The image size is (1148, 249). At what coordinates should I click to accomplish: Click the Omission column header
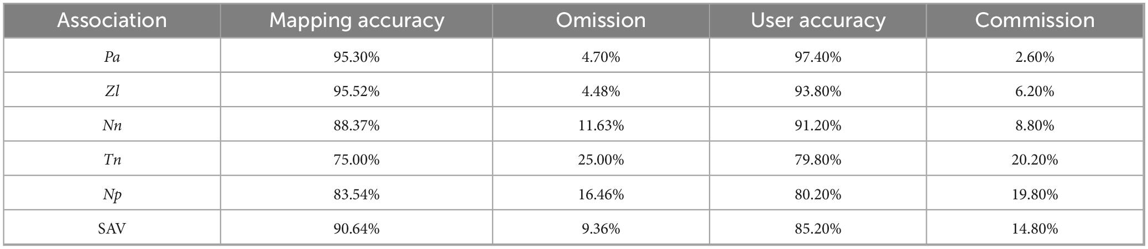pyautogui.click(x=601, y=20)
